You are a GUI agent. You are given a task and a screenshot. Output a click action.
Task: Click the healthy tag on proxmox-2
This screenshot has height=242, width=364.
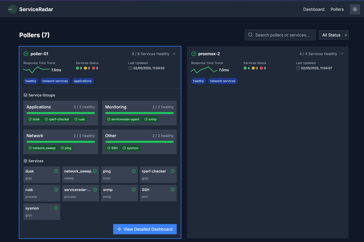(198, 81)
